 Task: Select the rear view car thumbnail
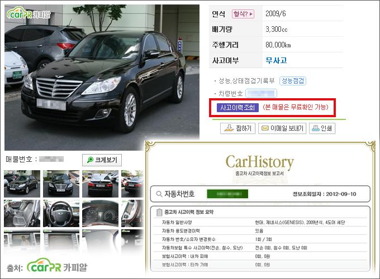point(101,184)
